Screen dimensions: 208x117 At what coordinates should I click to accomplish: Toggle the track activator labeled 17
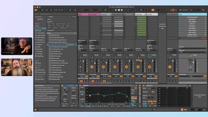(x=92, y=67)
